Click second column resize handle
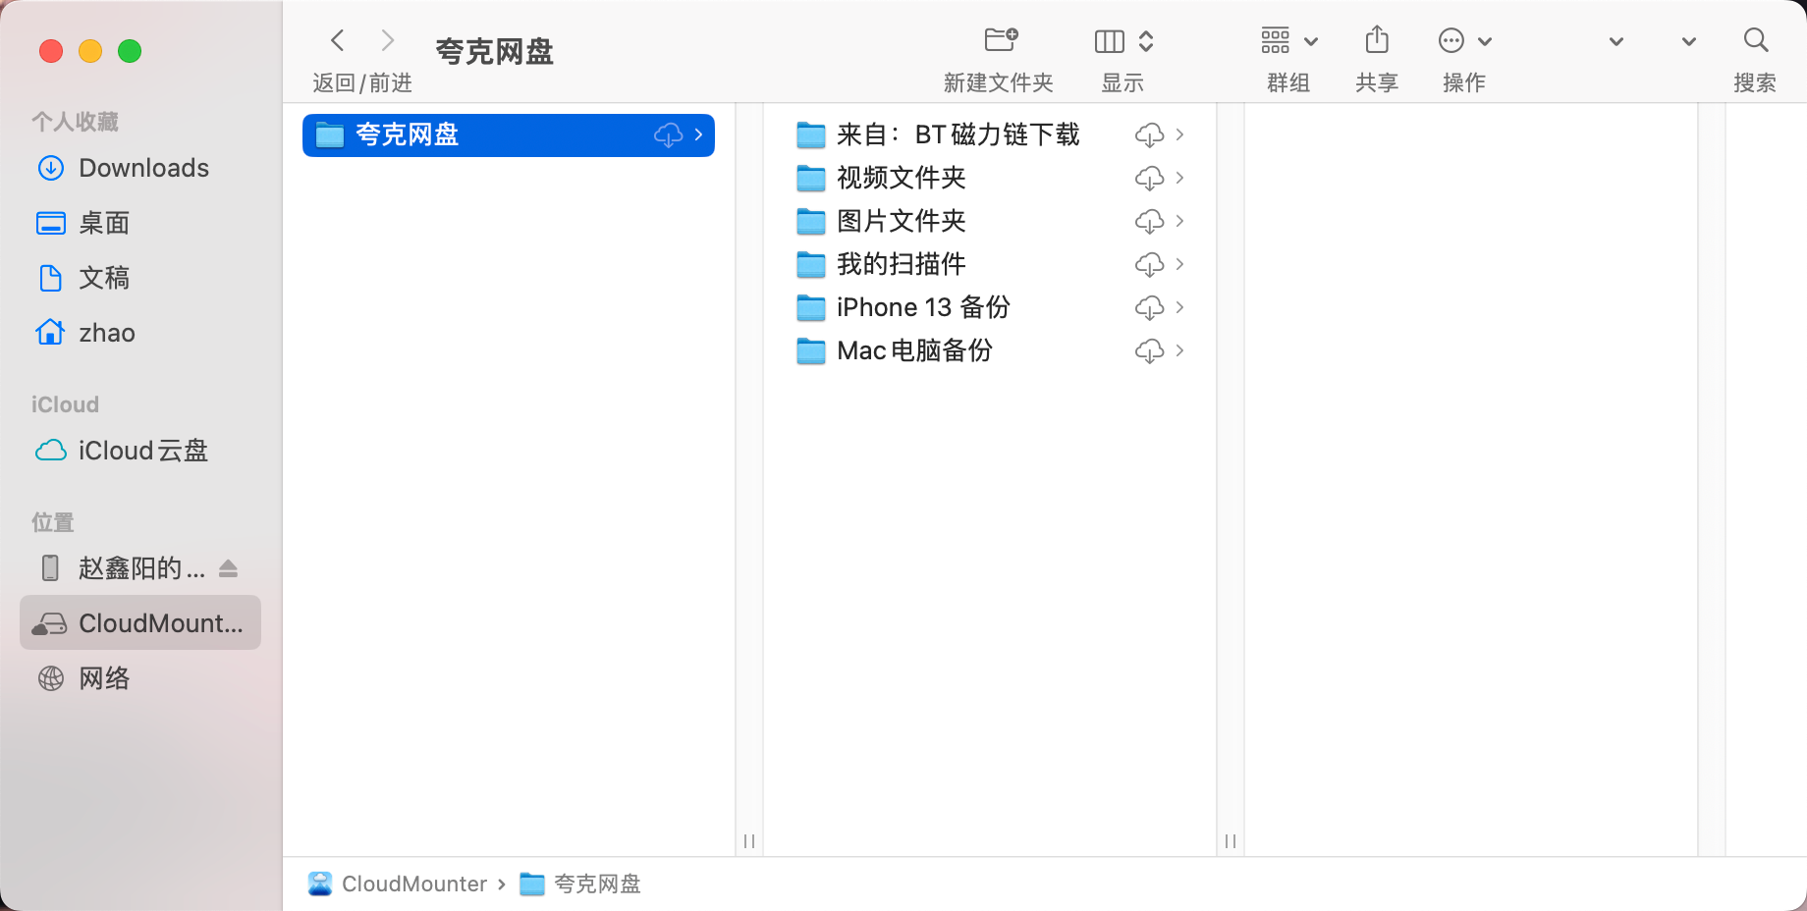 coord(1231,841)
